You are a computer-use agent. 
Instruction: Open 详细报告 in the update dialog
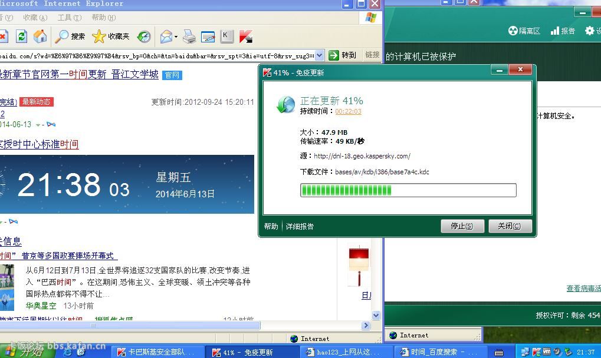[300, 227]
